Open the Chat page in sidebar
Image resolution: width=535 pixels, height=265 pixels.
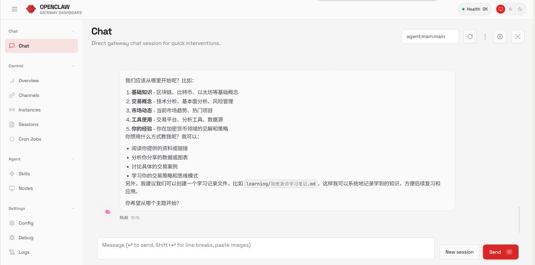click(x=41, y=46)
